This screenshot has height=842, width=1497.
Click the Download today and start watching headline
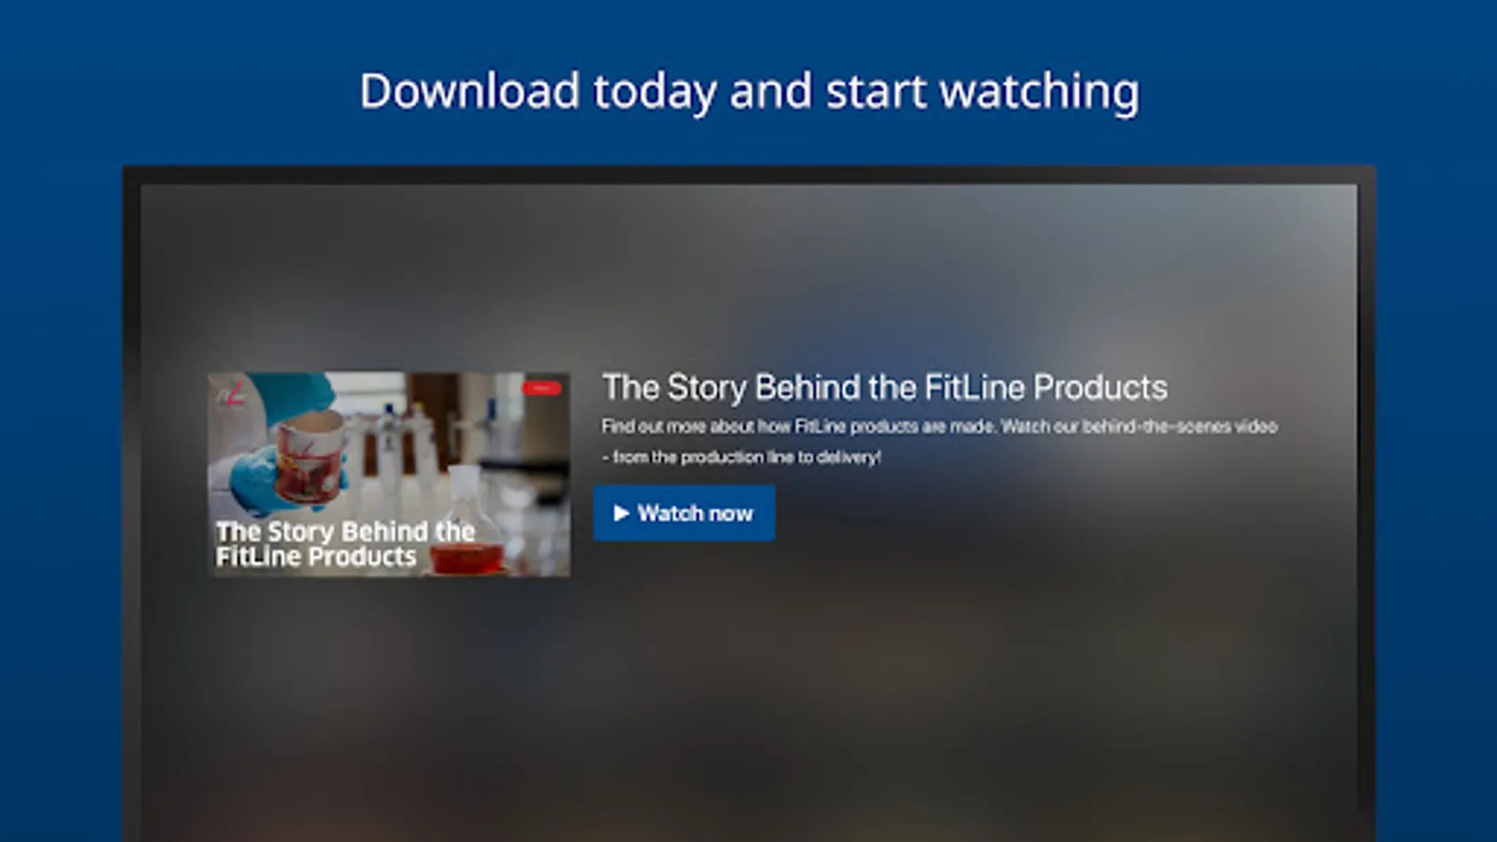pos(749,92)
